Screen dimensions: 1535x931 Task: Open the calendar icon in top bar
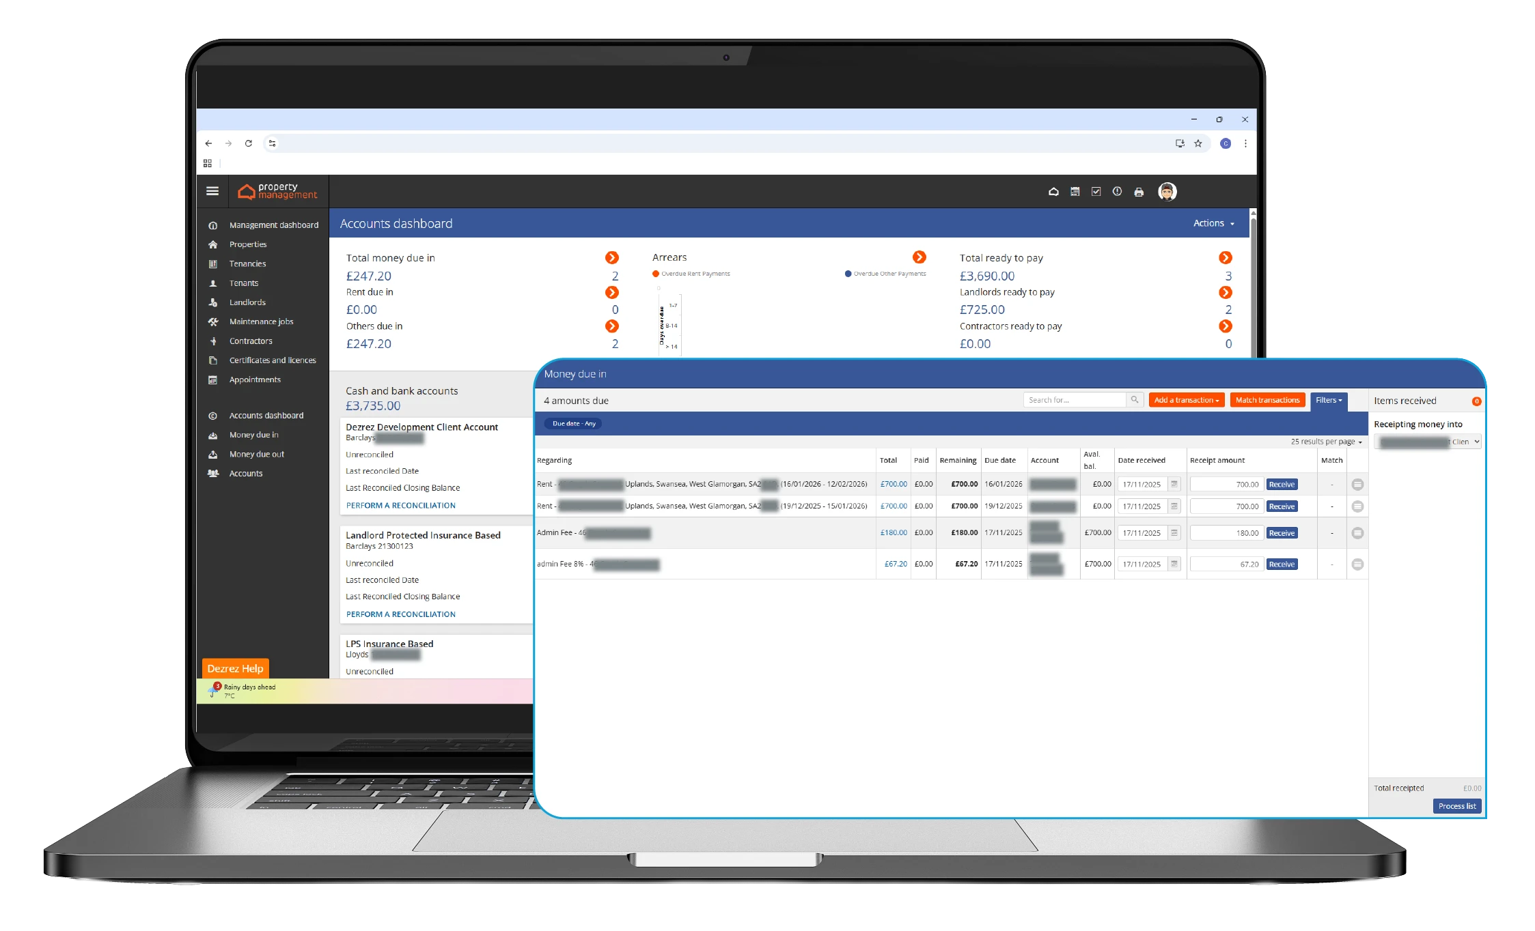(1075, 192)
